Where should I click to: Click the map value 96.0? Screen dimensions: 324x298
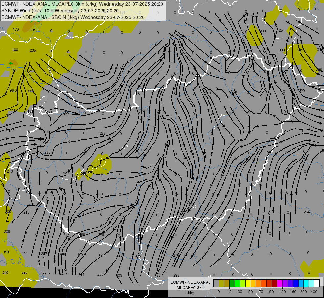(x=13, y=90)
